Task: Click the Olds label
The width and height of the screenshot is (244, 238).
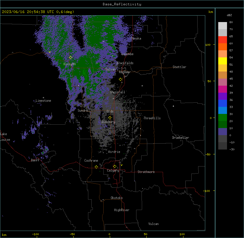Action: pyautogui.click(x=110, y=111)
